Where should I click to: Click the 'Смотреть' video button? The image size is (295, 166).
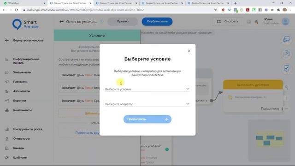pos(228,22)
